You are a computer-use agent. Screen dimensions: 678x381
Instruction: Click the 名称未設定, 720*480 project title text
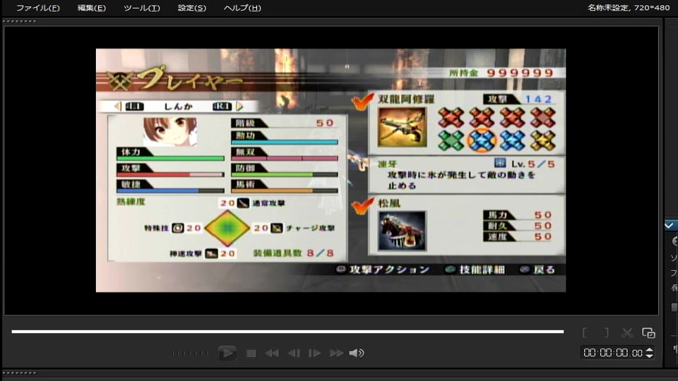click(x=629, y=7)
